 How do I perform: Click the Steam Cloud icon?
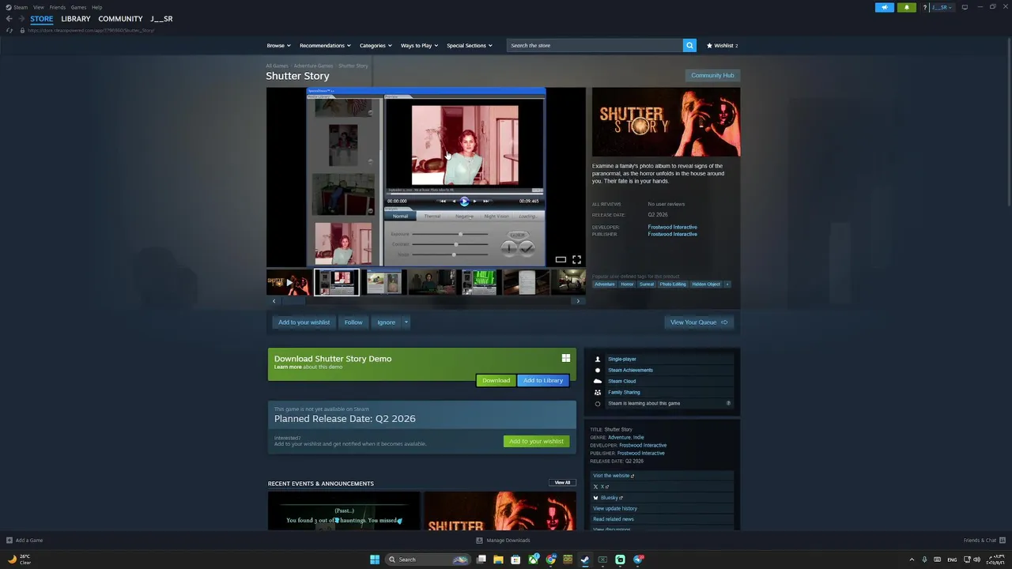pyautogui.click(x=598, y=381)
